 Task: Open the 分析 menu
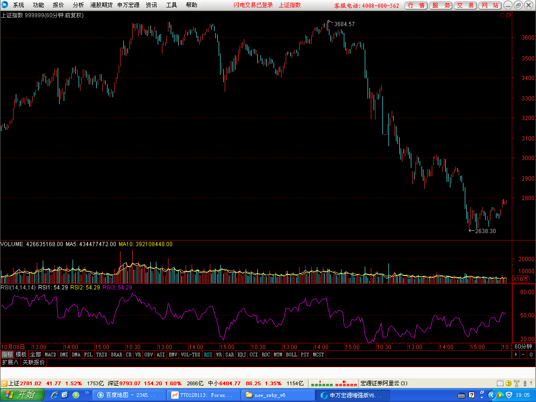(x=78, y=5)
